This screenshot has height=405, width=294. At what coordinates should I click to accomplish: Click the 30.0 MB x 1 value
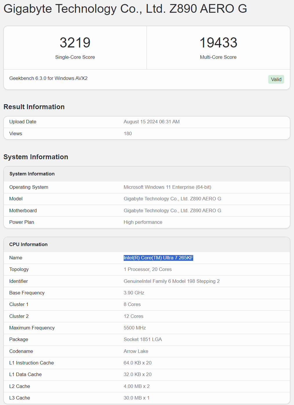[x=137, y=398]
